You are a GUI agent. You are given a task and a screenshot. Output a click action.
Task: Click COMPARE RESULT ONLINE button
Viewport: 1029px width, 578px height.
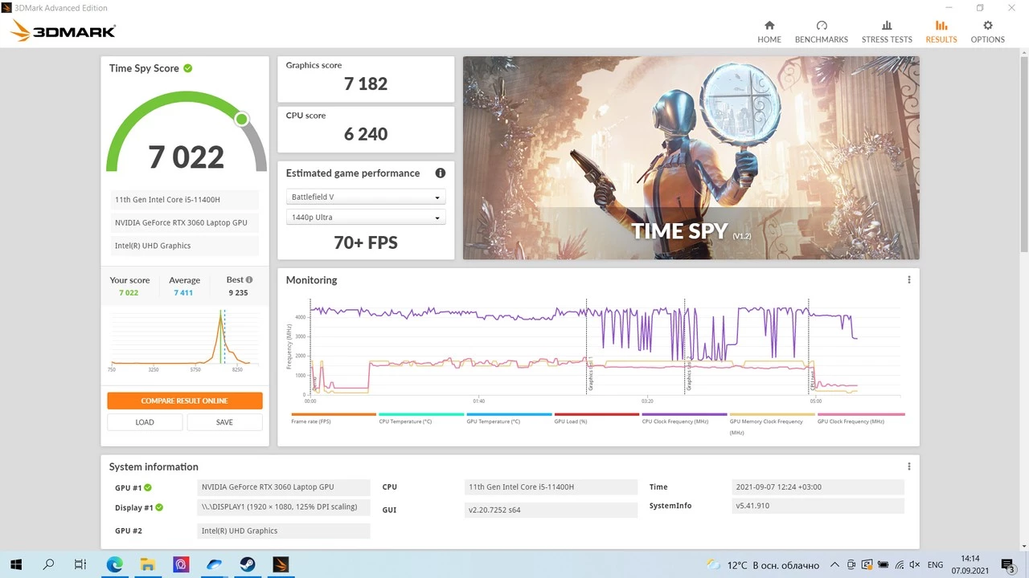[x=184, y=401]
